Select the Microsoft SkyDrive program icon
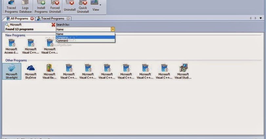266x139 pixels. pyautogui.click(x=31, y=71)
